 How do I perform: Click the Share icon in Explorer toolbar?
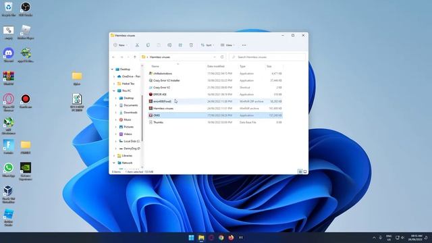(x=180, y=45)
